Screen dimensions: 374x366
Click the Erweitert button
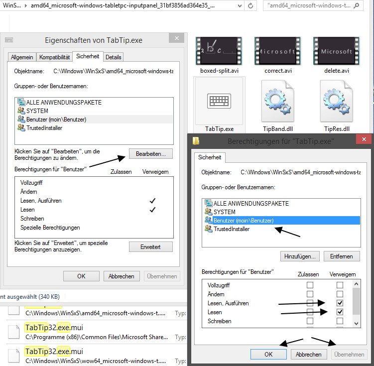click(151, 247)
